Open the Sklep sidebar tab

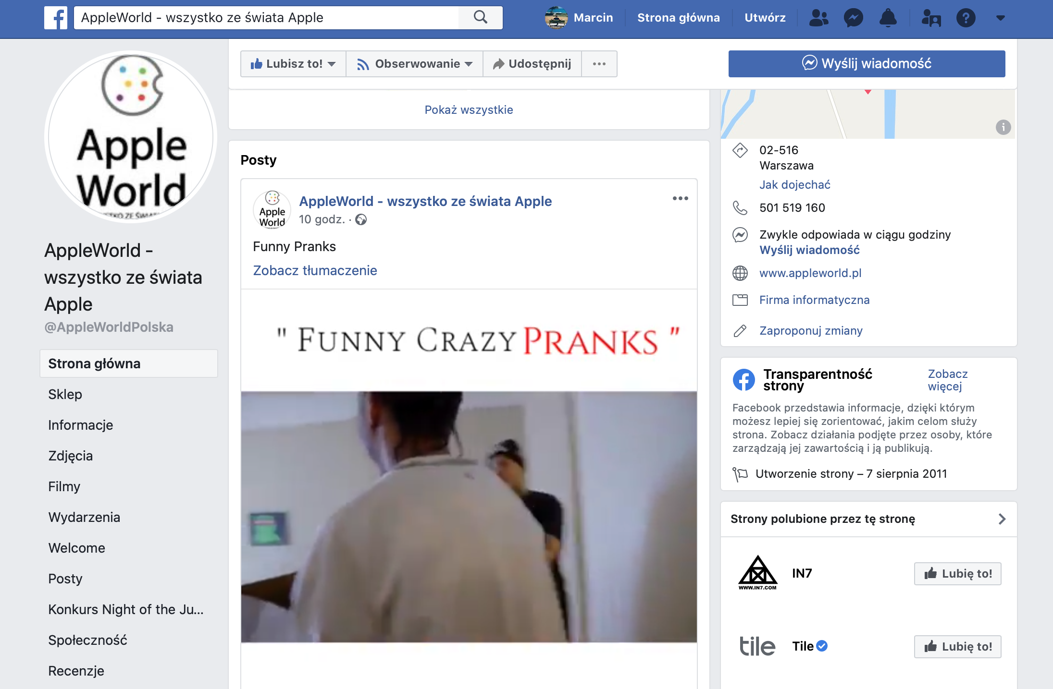click(x=65, y=394)
